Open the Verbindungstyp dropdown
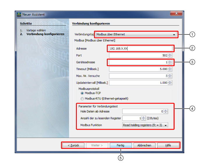Viewport: 201px width, 166px height. coord(136,34)
